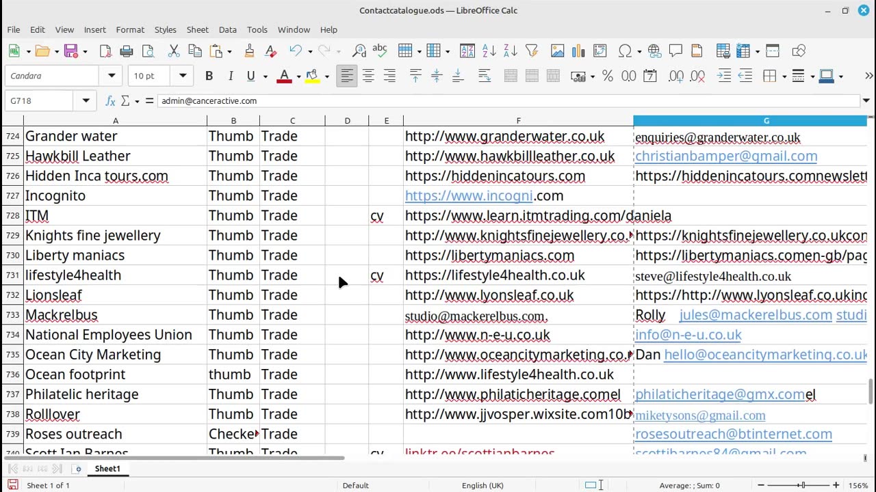
Task: Toggle Underline formatting
Action: tap(250, 76)
